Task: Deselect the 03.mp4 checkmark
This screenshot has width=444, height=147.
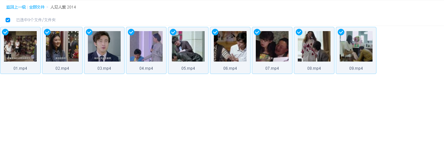Action: (x=89, y=32)
